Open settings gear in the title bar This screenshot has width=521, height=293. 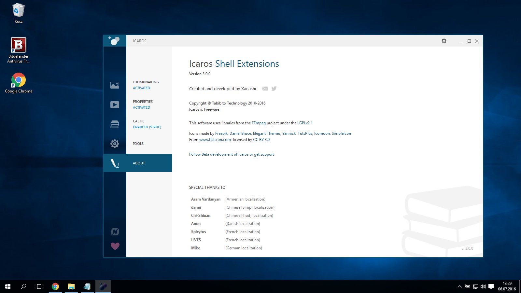(444, 41)
